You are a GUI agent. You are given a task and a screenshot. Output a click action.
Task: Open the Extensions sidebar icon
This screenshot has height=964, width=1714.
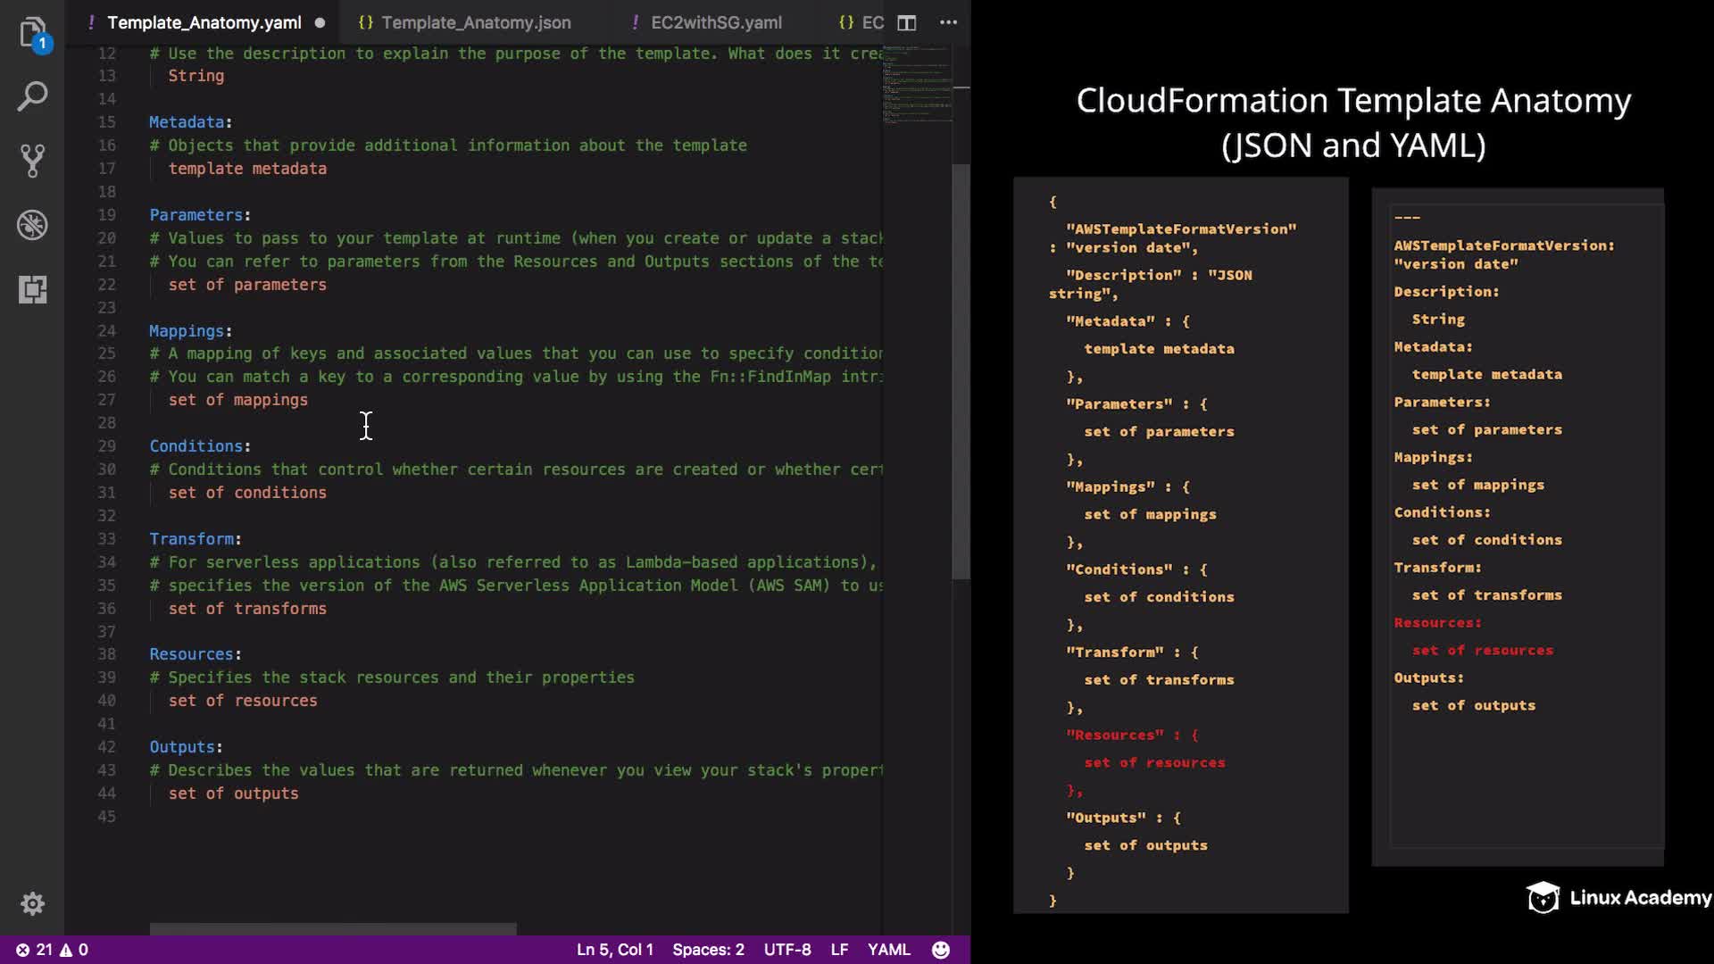tap(32, 289)
